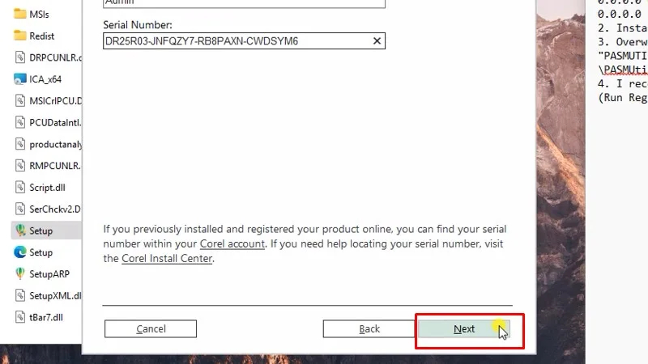Screen dimensions: 648x364
Task: Select the Setup file with Edge icon
Action: [x=40, y=252]
